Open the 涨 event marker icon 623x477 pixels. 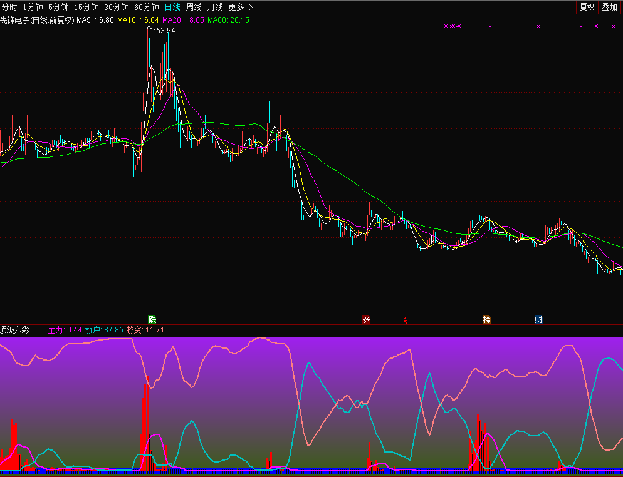coord(366,319)
